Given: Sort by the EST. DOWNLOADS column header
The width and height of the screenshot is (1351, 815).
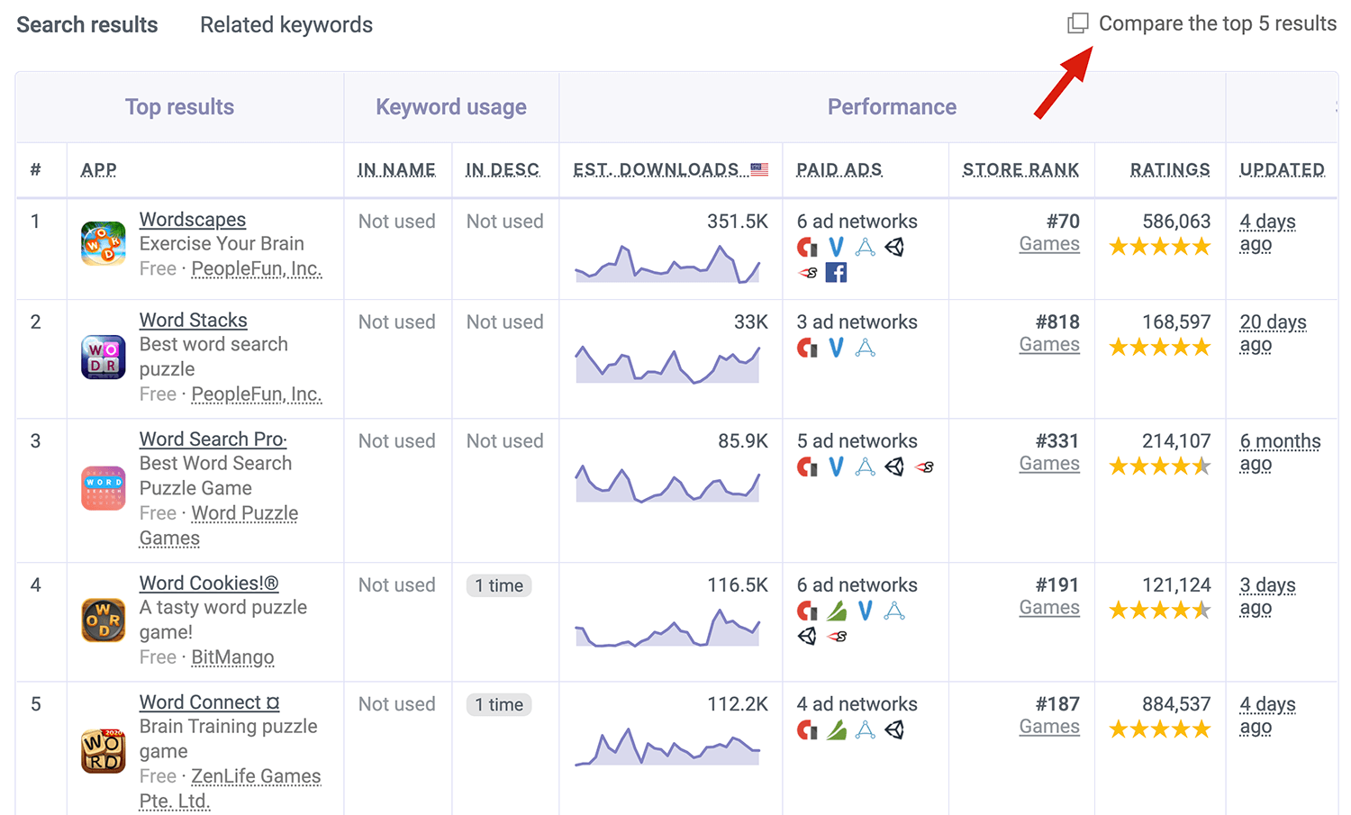Looking at the screenshot, I should (x=656, y=169).
